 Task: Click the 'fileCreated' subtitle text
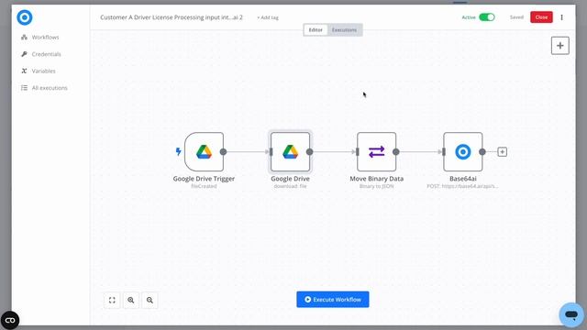pyautogui.click(x=204, y=186)
